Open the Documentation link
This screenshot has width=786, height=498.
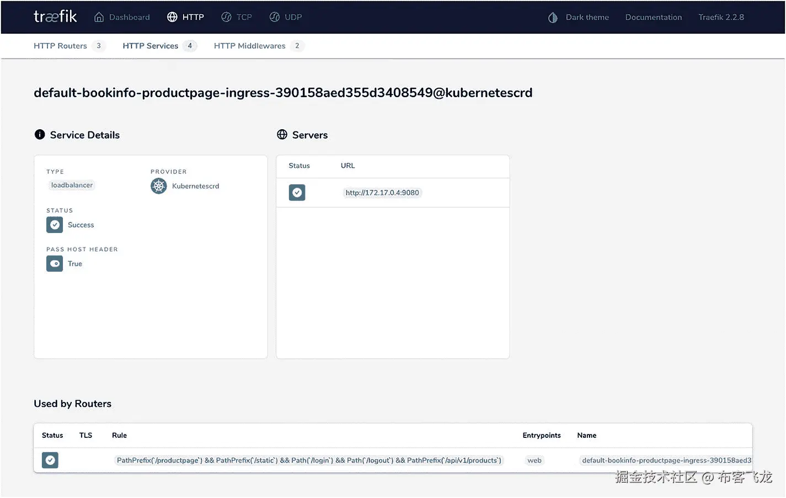pyautogui.click(x=653, y=17)
